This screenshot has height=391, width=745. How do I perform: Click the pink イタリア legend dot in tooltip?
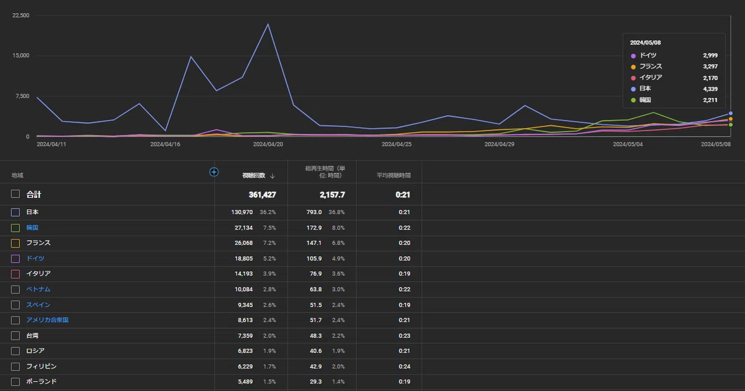[633, 78]
